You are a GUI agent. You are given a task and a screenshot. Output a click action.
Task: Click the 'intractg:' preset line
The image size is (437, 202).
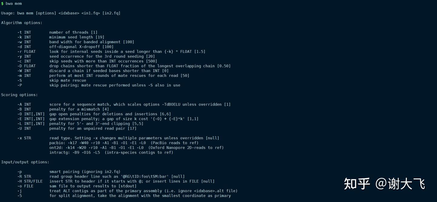pyautogui.click(x=111, y=153)
